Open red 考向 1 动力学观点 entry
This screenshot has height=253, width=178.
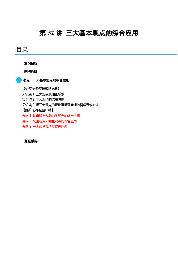coord(51,116)
